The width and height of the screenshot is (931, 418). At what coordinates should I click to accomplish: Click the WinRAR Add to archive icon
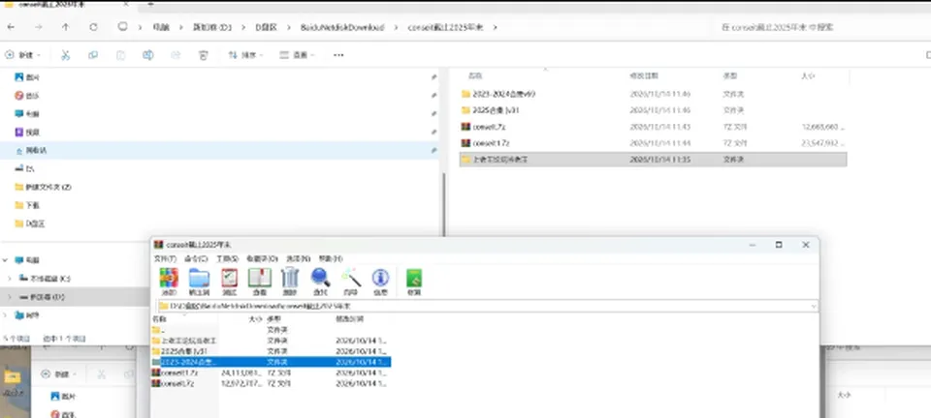(x=169, y=279)
